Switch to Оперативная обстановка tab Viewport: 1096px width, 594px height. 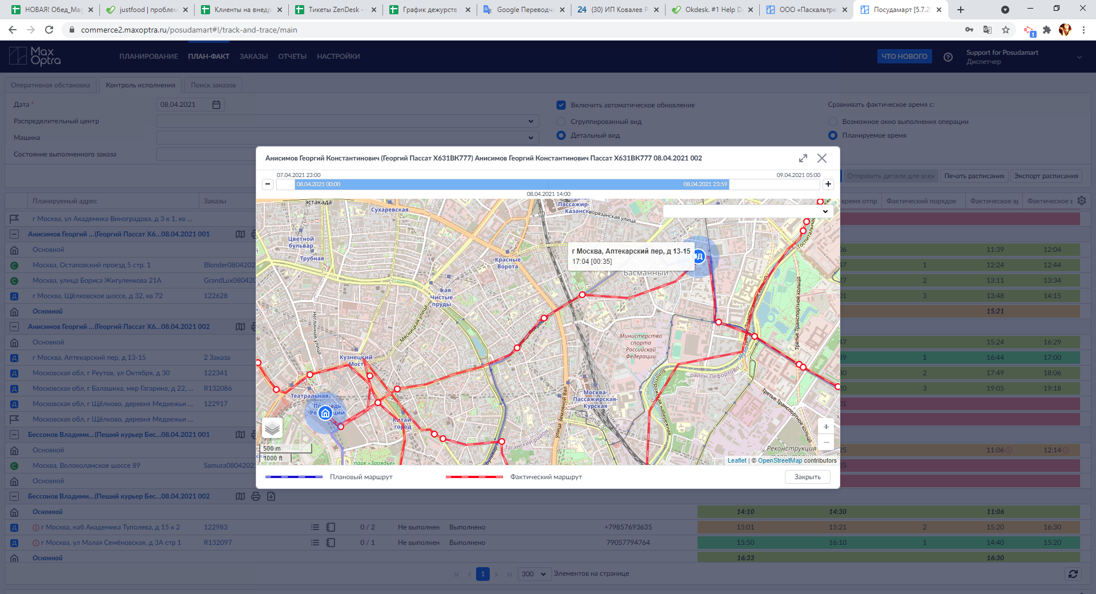[50, 85]
